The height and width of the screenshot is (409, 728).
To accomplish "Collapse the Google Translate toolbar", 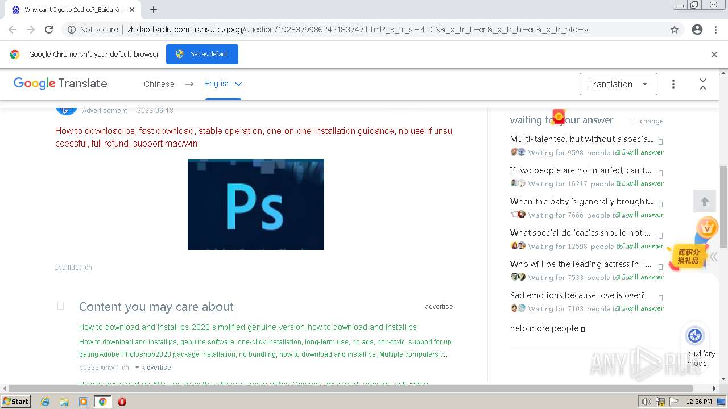I will (x=703, y=84).
